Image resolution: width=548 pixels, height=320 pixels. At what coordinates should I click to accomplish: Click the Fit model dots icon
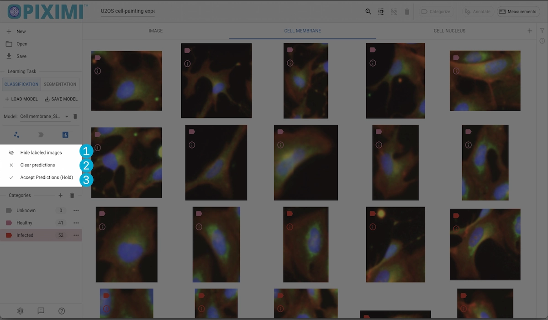tap(17, 135)
